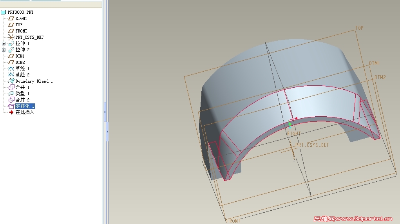This screenshot has height=224, width=400.
Task: Click right arrow on panel divider
Action: tap(107, 132)
